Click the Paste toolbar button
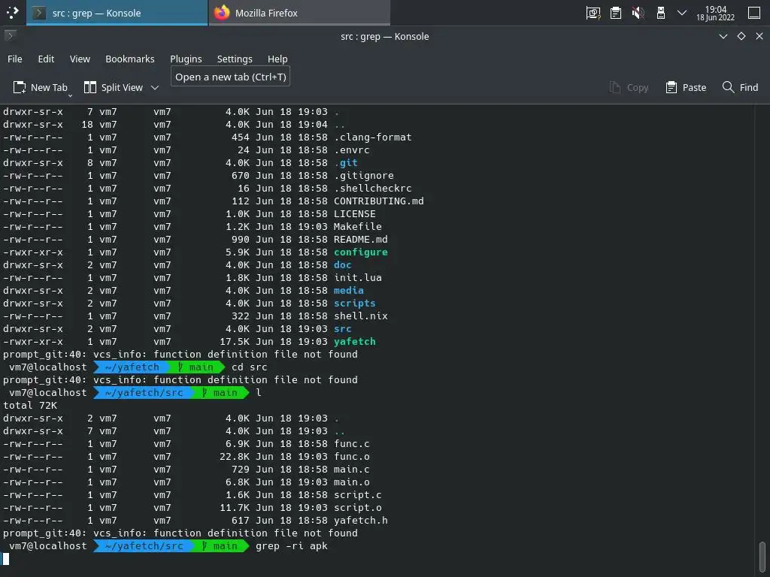The width and height of the screenshot is (770, 577). [686, 87]
